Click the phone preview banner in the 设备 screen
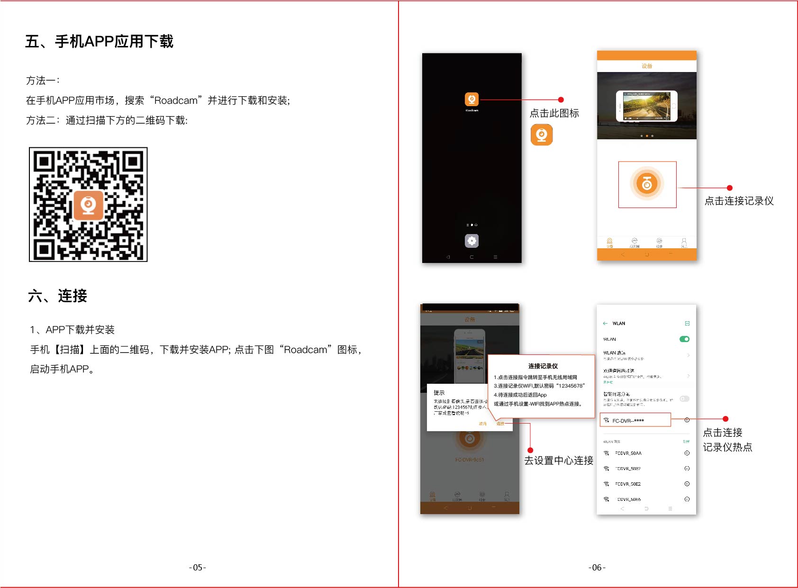Viewport: 798px width, 588px height. [x=647, y=106]
